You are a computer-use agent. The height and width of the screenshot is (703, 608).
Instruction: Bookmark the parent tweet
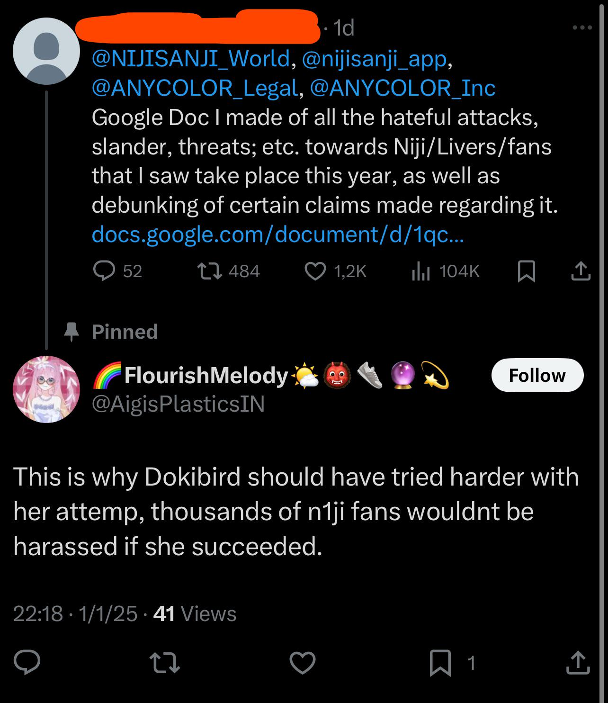(x=526, y=272)
